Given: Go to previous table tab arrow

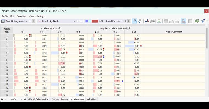Looking at the screenshot, I should [x=6, y=99].
